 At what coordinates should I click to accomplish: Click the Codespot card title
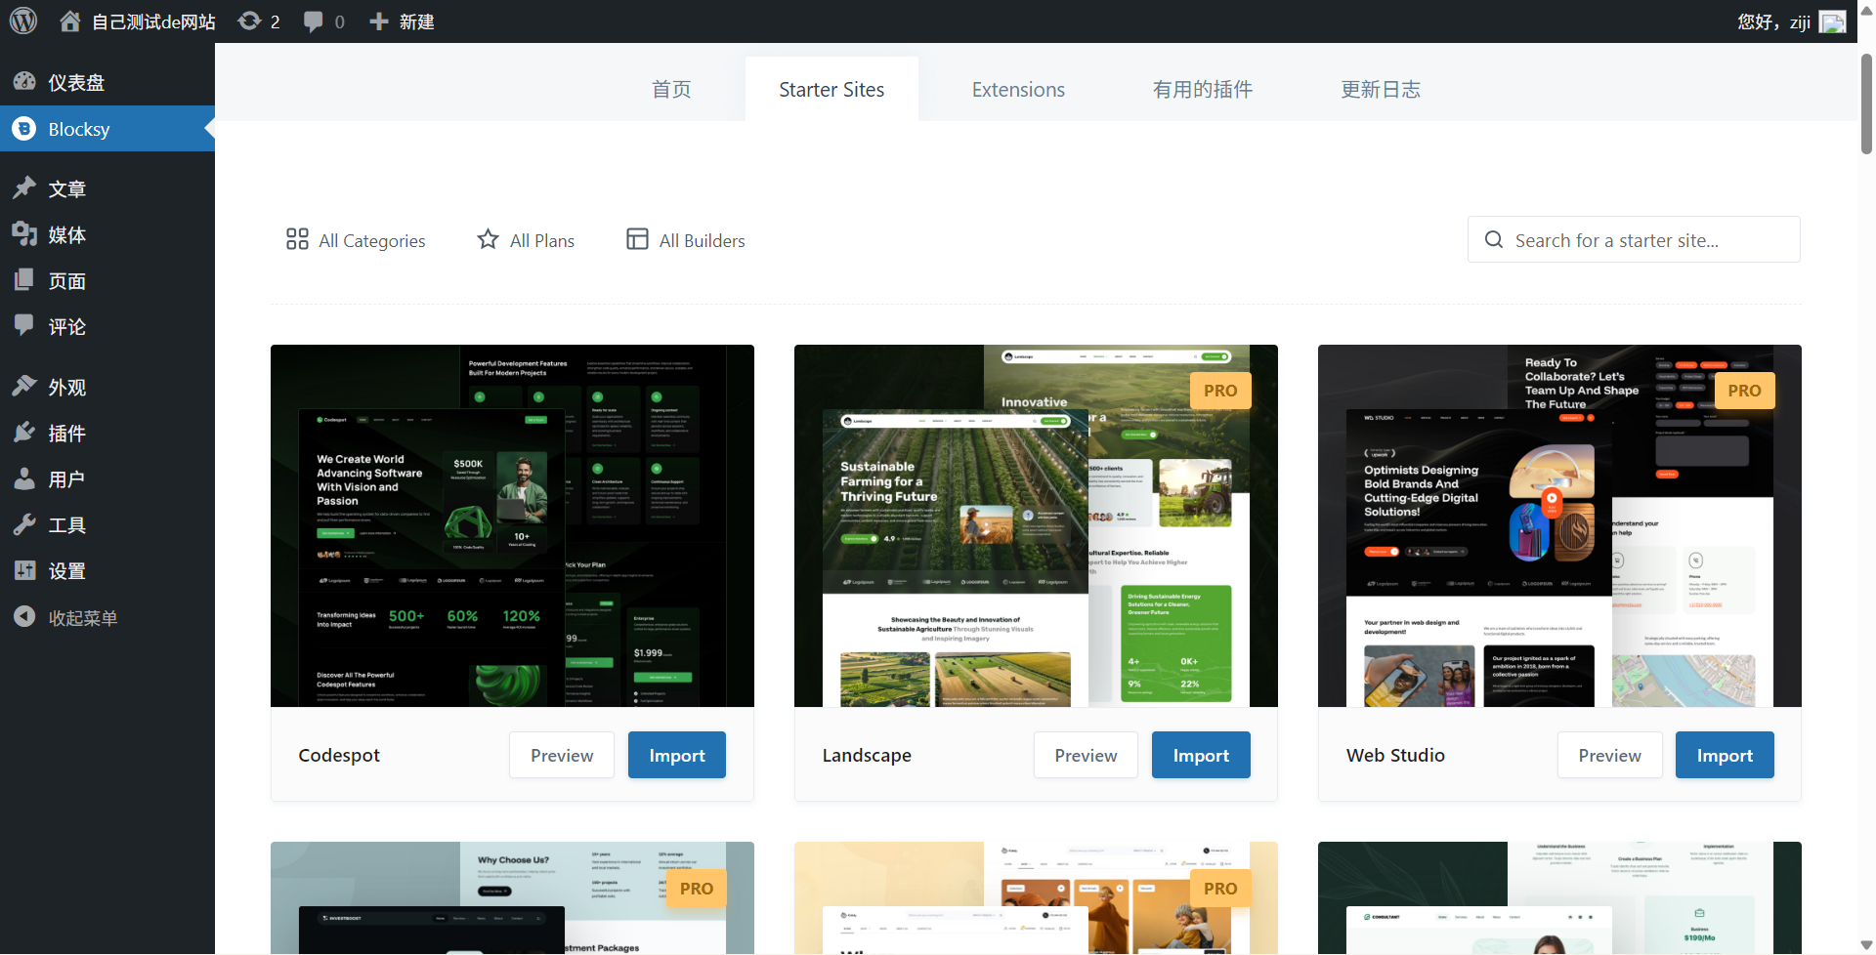coord(339,755)
